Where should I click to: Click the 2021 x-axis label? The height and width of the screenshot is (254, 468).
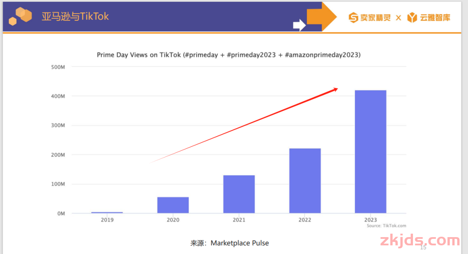click(x=239, y=220)
